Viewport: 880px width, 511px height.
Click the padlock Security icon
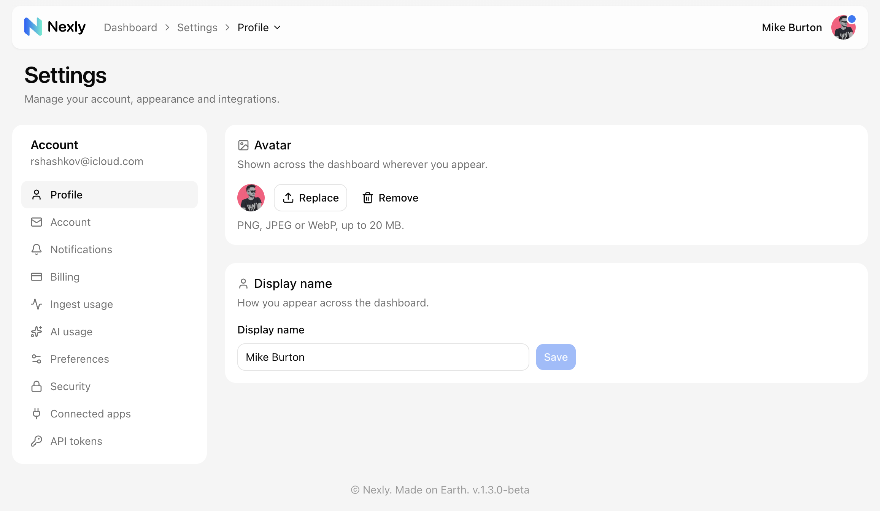(37, 386)
